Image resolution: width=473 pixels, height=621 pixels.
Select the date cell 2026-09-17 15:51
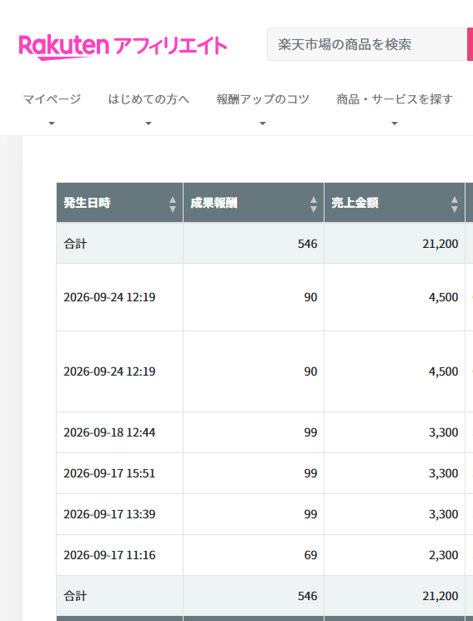(x=120, y=473)
